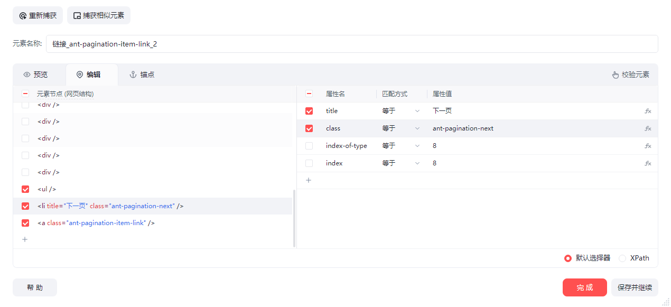Image resolution: width=671 pixels, height=307 pixels.
Task: Toggle the select-all checkbox for attributes
Action: pos(309,94)
